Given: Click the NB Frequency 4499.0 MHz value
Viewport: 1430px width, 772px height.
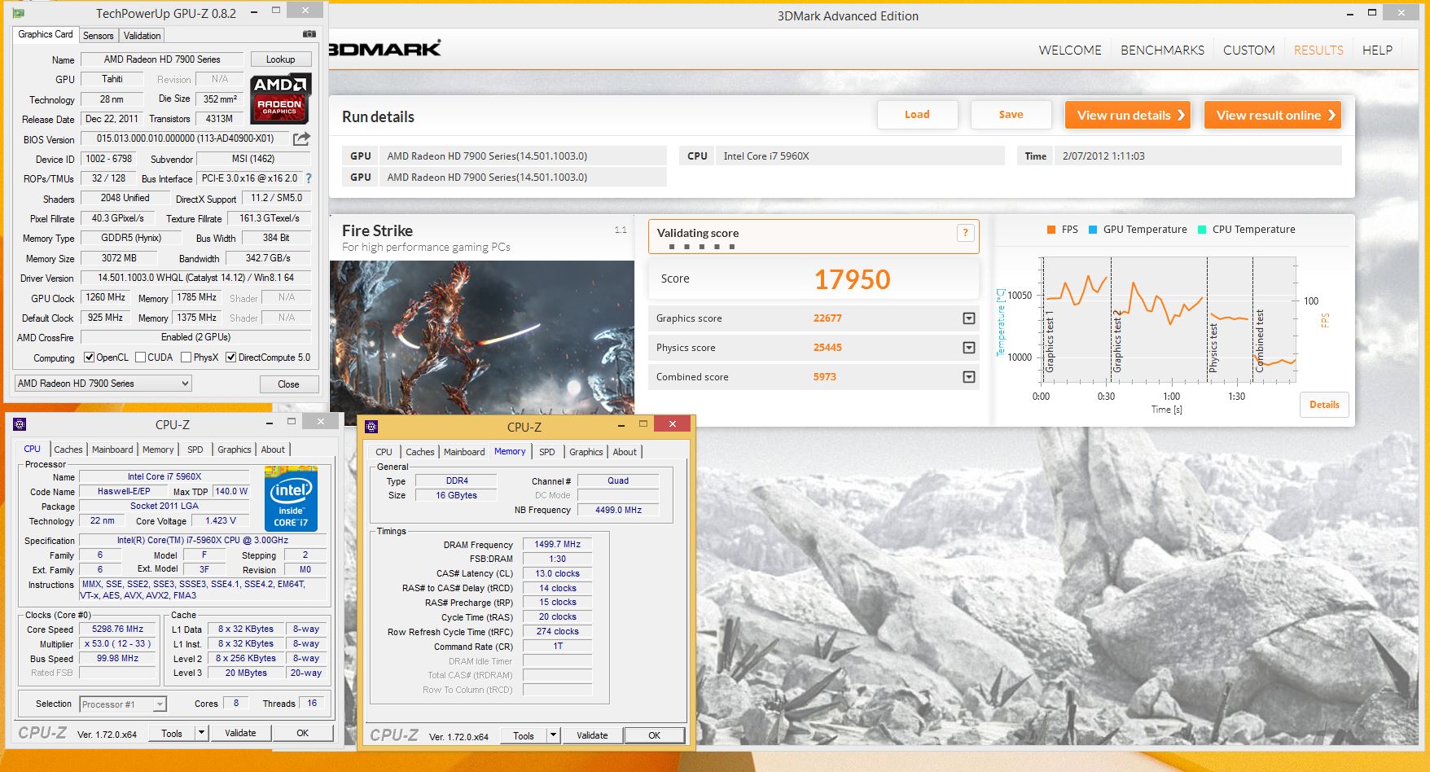Looking at the screenshot, I should coord(618,510).
